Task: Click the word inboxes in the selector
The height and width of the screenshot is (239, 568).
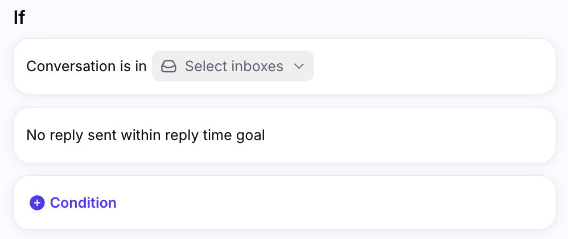Action: click(x=257, y=66)
